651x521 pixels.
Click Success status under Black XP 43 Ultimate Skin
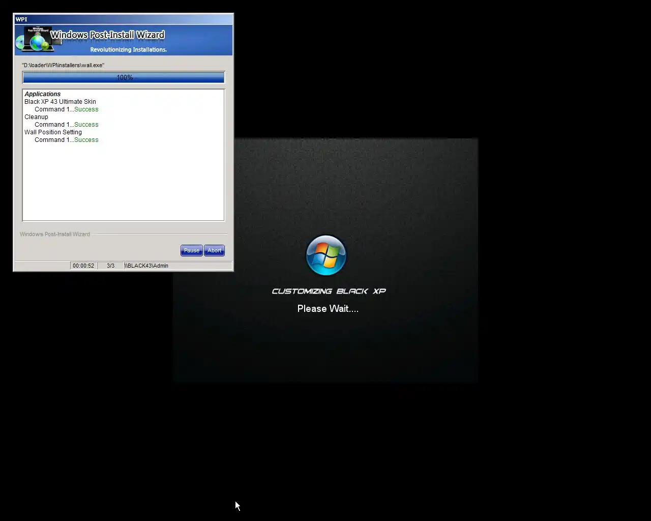86,109
